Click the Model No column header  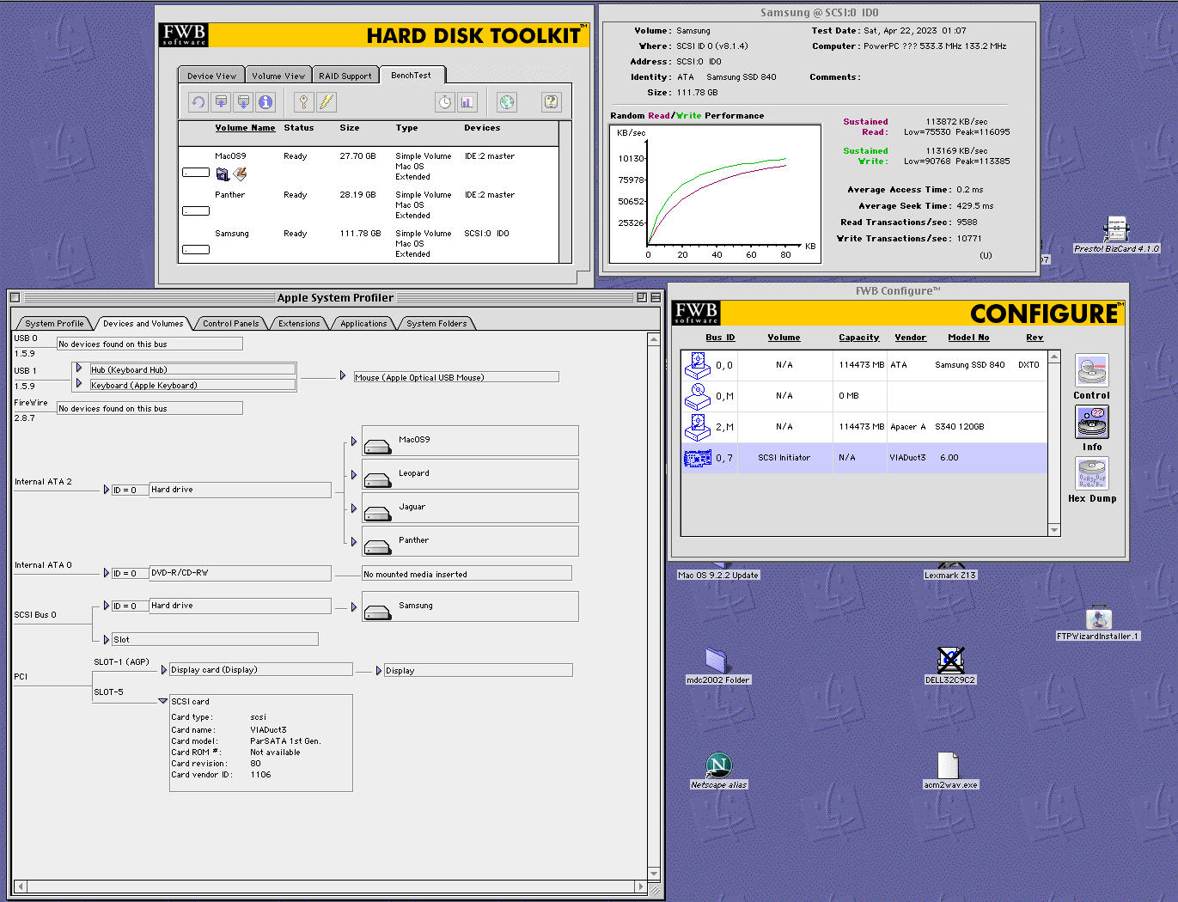point(968,338)
